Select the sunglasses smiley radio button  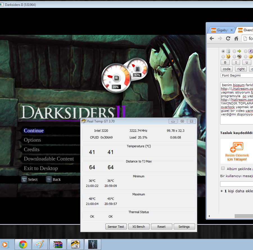click(234, 57)
